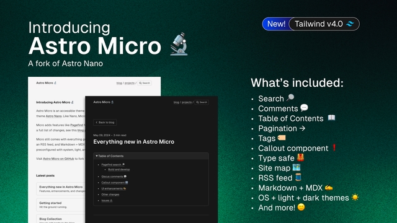
Task: Follow the Pagefind search contents link
Action: point(111,165)
